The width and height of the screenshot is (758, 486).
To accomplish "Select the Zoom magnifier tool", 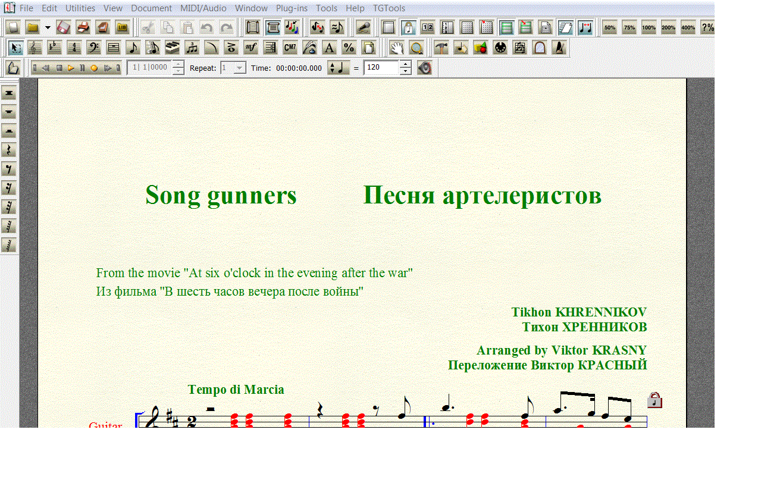I will (x=416, y=48).
